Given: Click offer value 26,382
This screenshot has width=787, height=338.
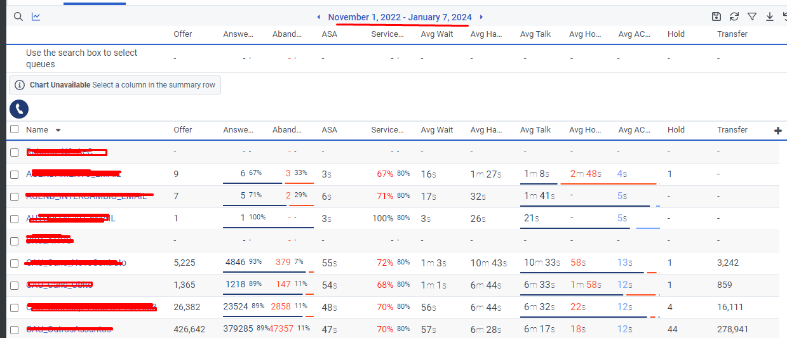Looking at the screenshot, I should (187, 308).
